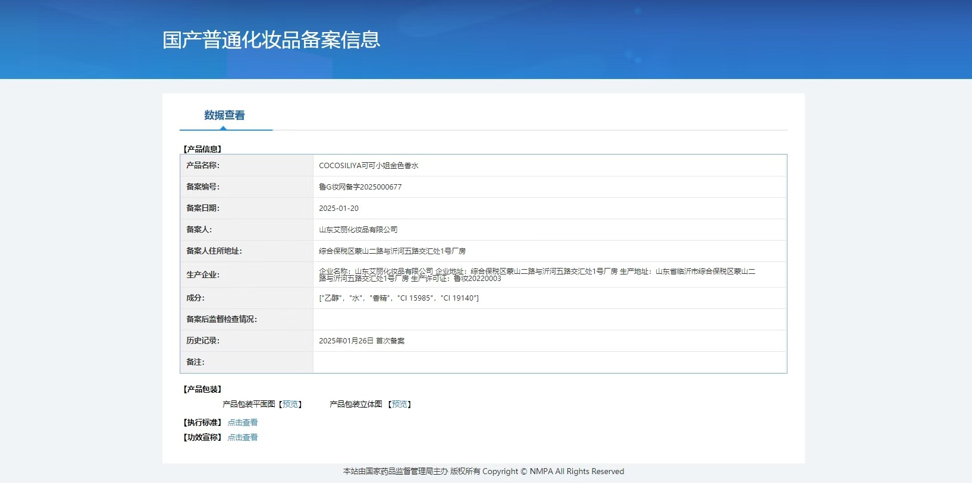This screenshot has width=972, height=483.
Task: Click the ingredients list starting with 乙醇
Action: point(399,298)
